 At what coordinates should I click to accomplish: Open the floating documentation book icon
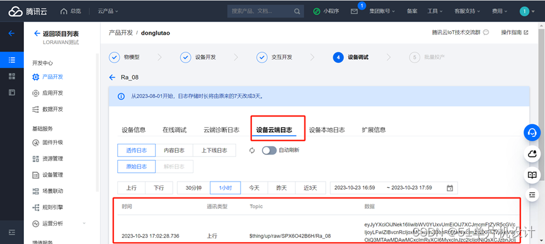click(x=532, y=175)
